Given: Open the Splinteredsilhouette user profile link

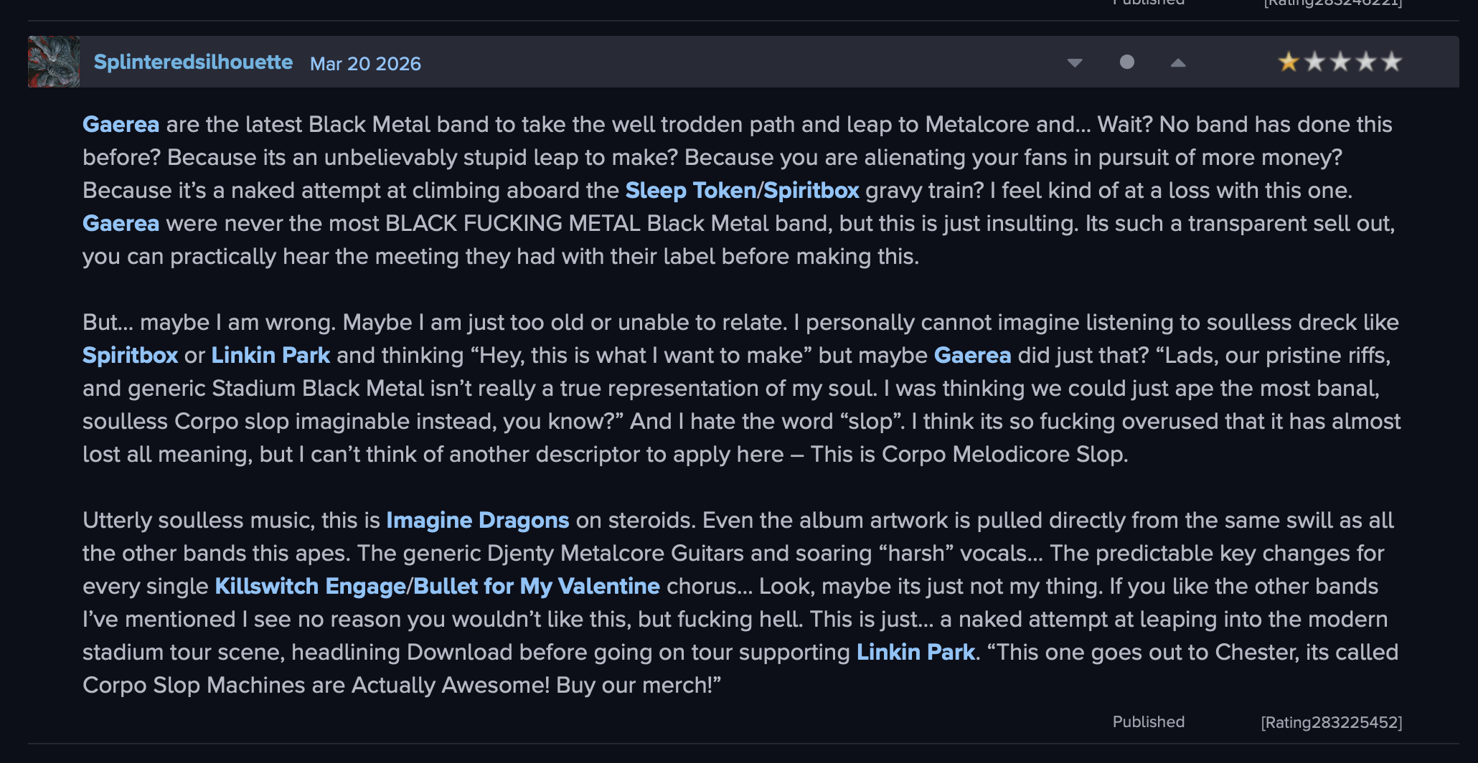Looking at the screenshot, I should click(x=193, y=62).
